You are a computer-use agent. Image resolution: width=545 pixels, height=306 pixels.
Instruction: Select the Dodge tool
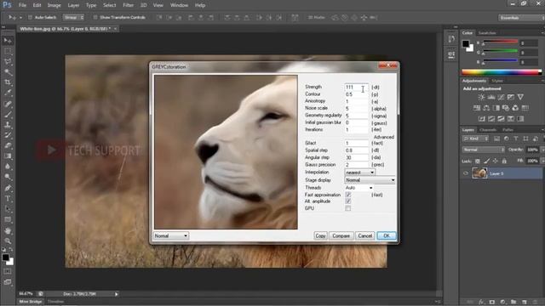tap(8, 177)
